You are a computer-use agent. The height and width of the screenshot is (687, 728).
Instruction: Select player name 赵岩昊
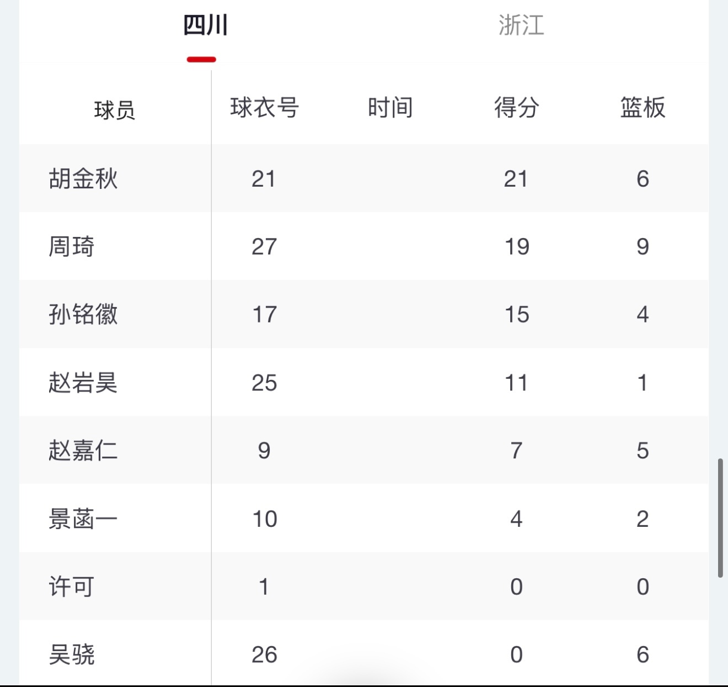point(83,383)
